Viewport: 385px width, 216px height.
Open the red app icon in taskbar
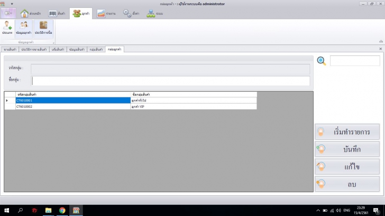click(34, 210)
